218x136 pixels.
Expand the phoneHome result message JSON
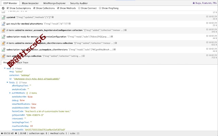point(69,23)
